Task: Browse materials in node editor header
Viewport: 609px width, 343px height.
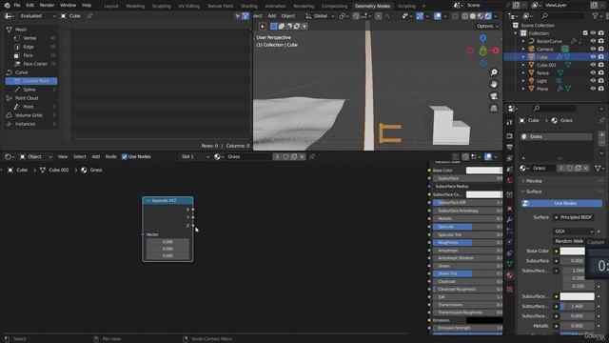Action: (219, 156)
